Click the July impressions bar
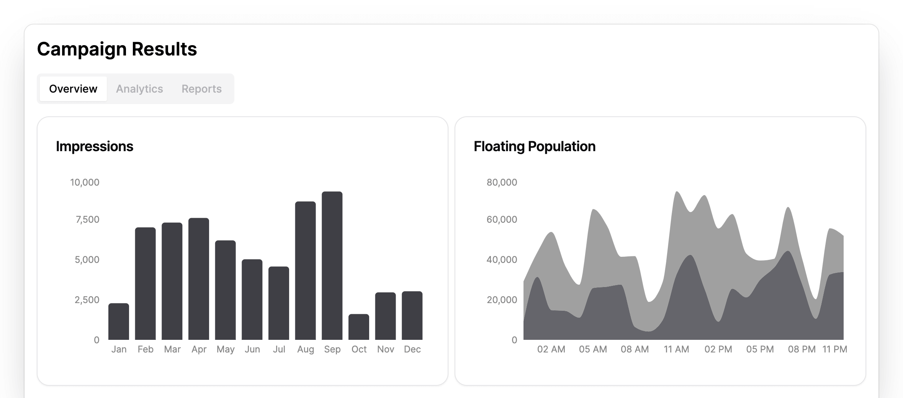 click(279, 303)
